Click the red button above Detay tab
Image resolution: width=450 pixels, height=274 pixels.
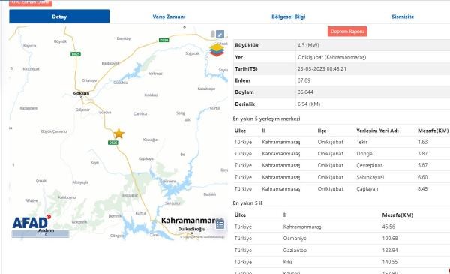(31, 2)
